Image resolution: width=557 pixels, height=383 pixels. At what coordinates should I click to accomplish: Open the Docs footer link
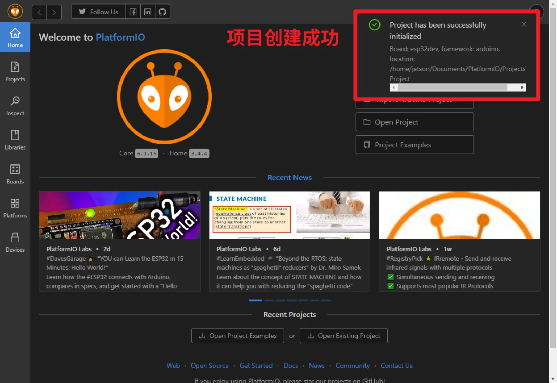coord(291,366)
